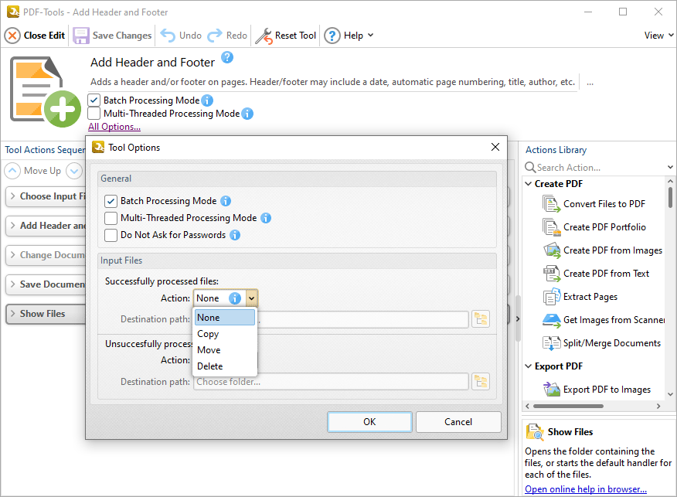This screenshot has height=497, width=677.
Task: Uncheck Batch Processing Mode in Tool Options
Action: pyautogui.click(x=111, y=201)
